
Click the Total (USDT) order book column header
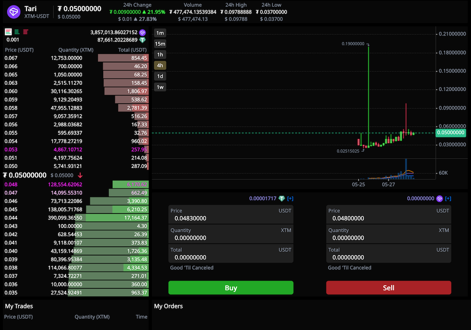[133, 50]
